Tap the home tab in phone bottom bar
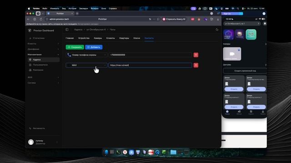 [x=227, y=112]
